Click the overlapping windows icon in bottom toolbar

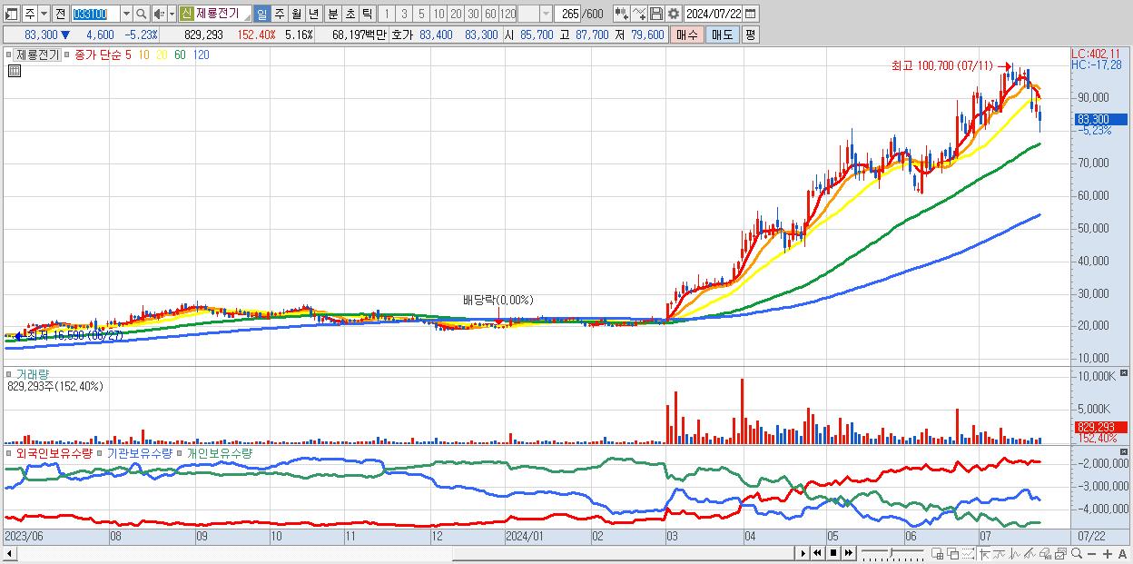953,553
